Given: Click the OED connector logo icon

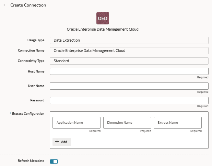Looking at the screenshot, I should [103, 18].
